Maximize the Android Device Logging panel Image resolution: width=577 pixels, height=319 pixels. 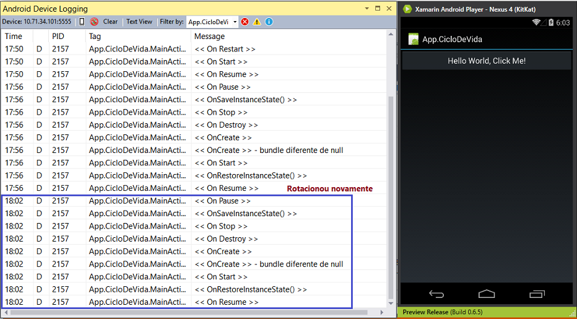pos(378,9)
